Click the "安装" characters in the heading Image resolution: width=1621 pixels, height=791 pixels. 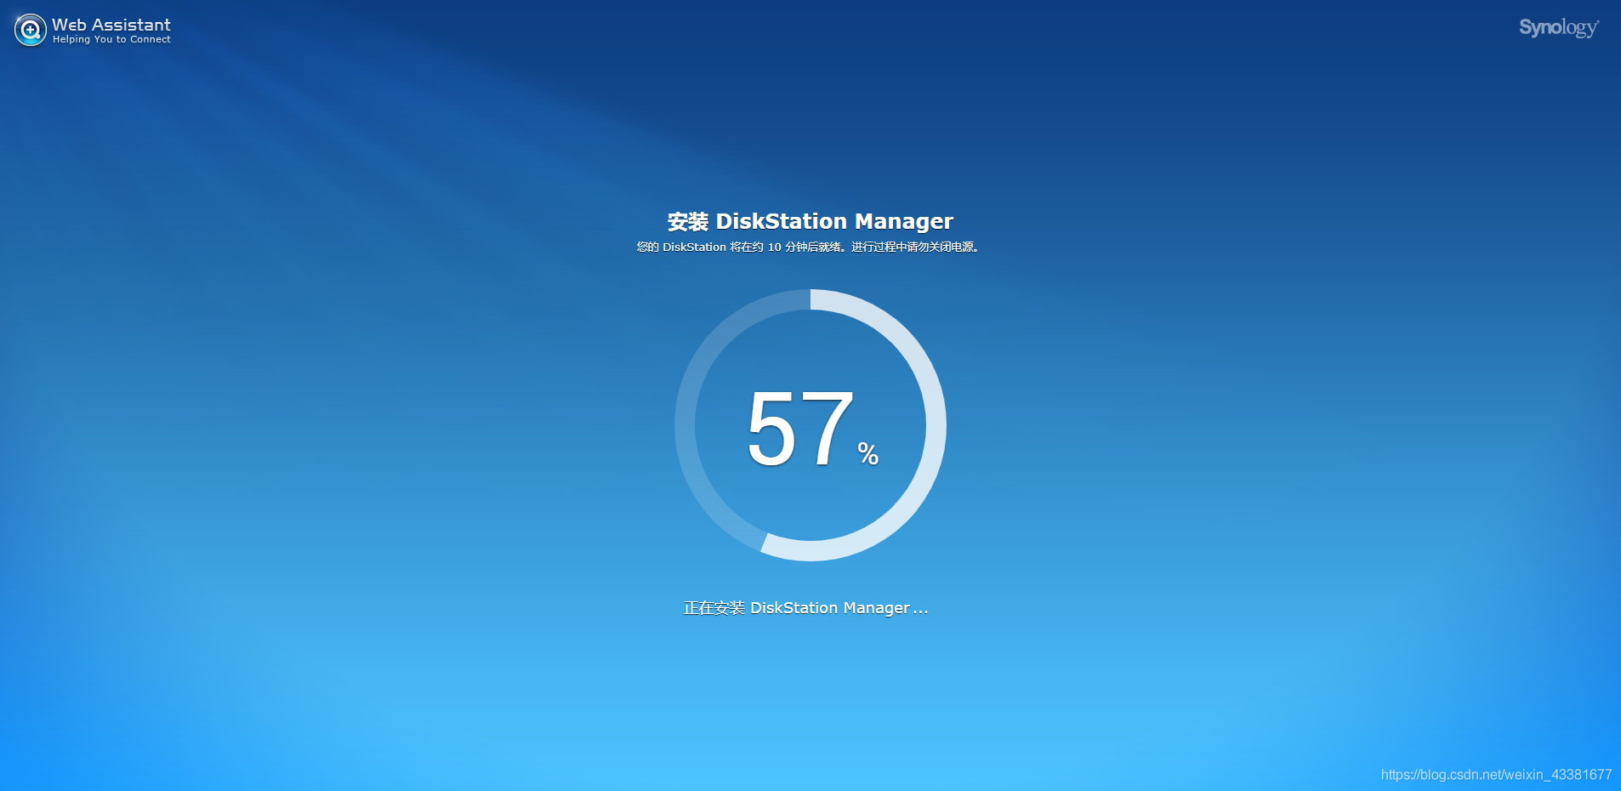point(687,222)
